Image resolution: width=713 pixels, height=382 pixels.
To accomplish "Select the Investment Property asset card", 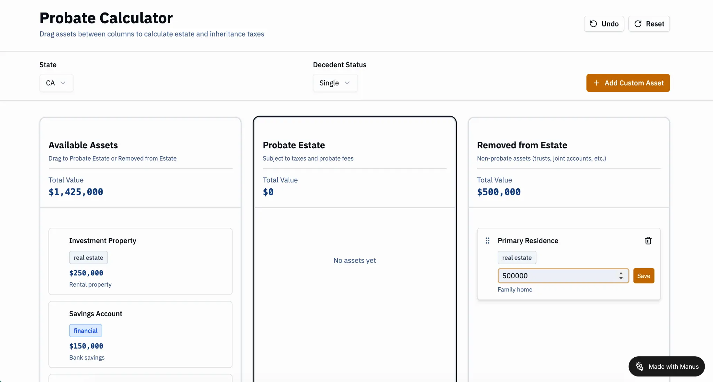I will pyautogui.click(x=140, y=261).
